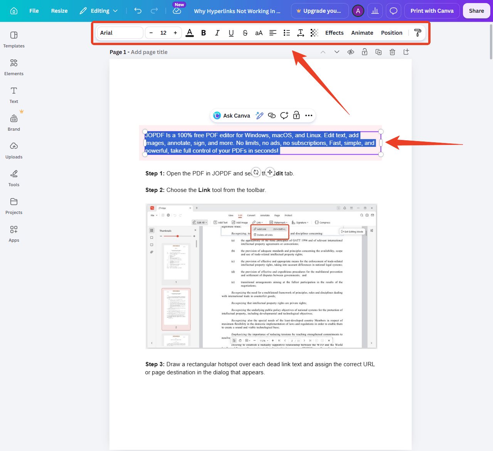Click the Ask Canva button
The height and width of the screenshot is (451, 493).
coord(232,116)
